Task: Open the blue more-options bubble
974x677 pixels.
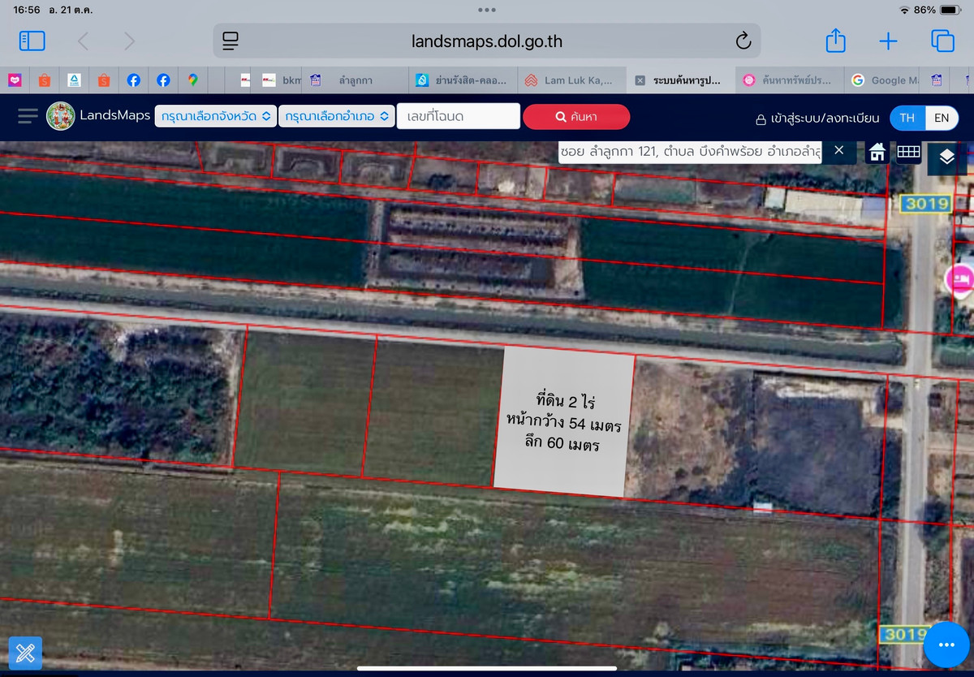Action: (x=946, y=645)
